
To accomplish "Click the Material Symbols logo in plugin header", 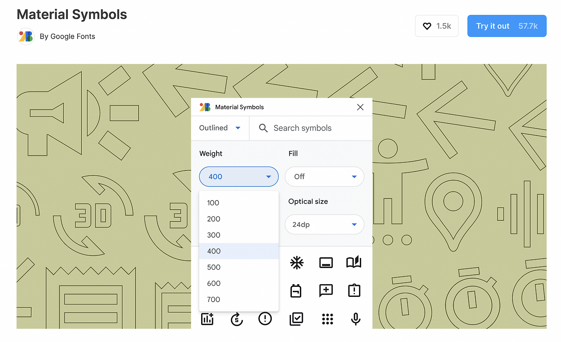I will pos(205,107).
